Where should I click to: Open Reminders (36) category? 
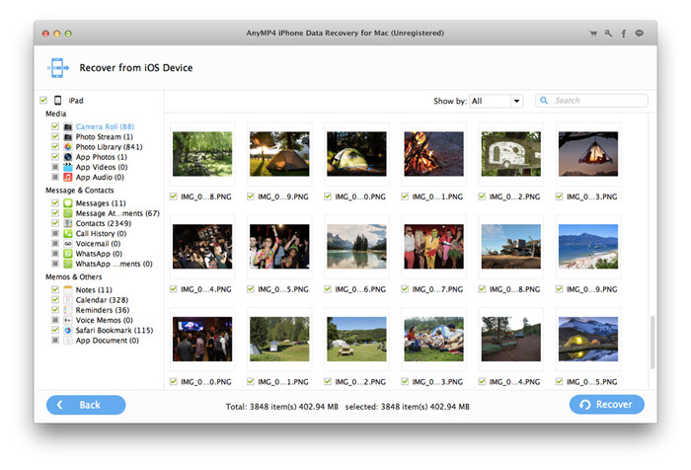pyautogui.click(x=102, y=310)
